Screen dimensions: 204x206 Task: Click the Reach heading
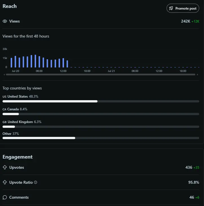(10, 6)
